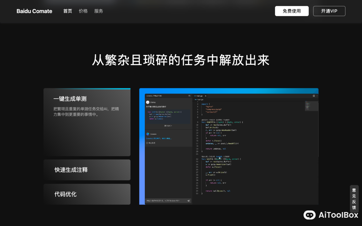The image size is (362, 226).
Task: Click the send prompt paper-plane icon
Action: (x=188, y=201)
